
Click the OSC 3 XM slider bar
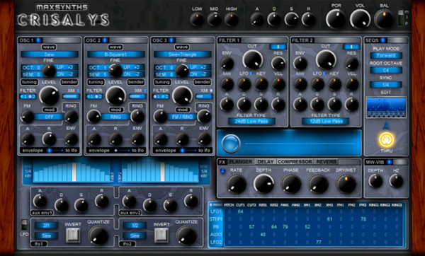[204, 96]
